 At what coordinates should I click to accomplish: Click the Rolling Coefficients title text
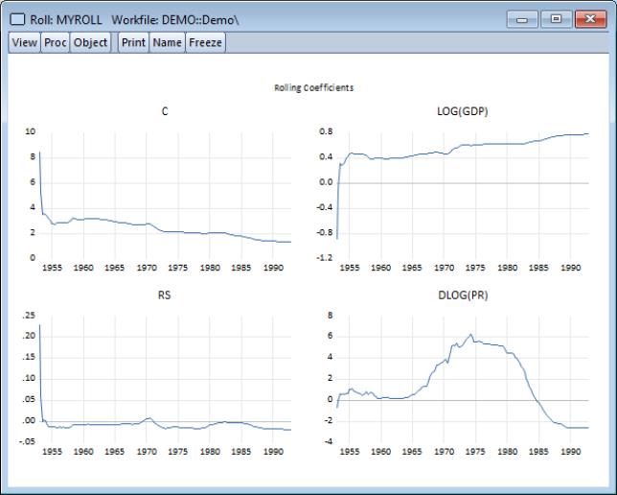[314, 87]
